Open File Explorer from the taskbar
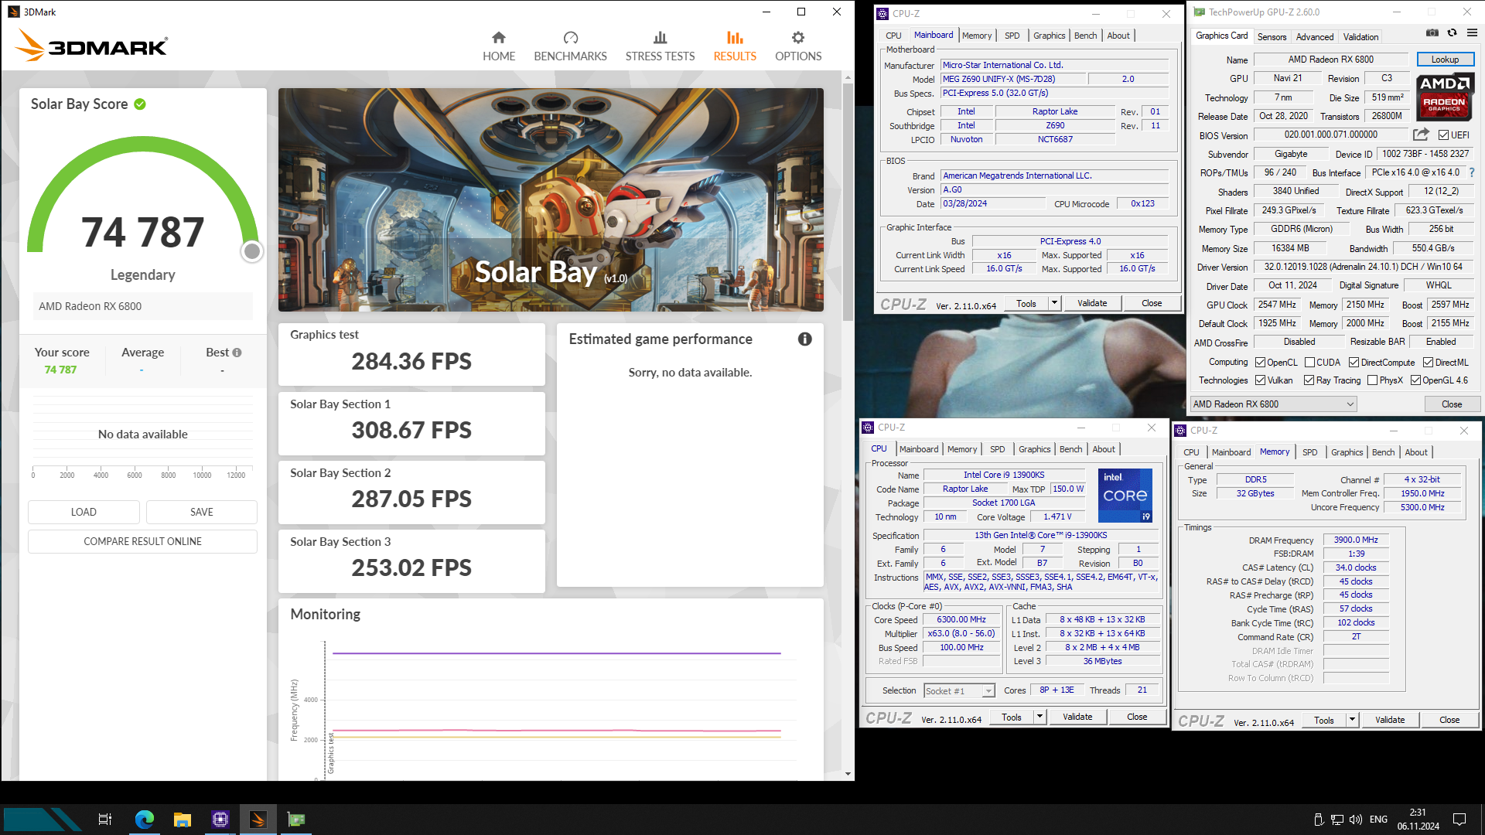 coord(183,820)
